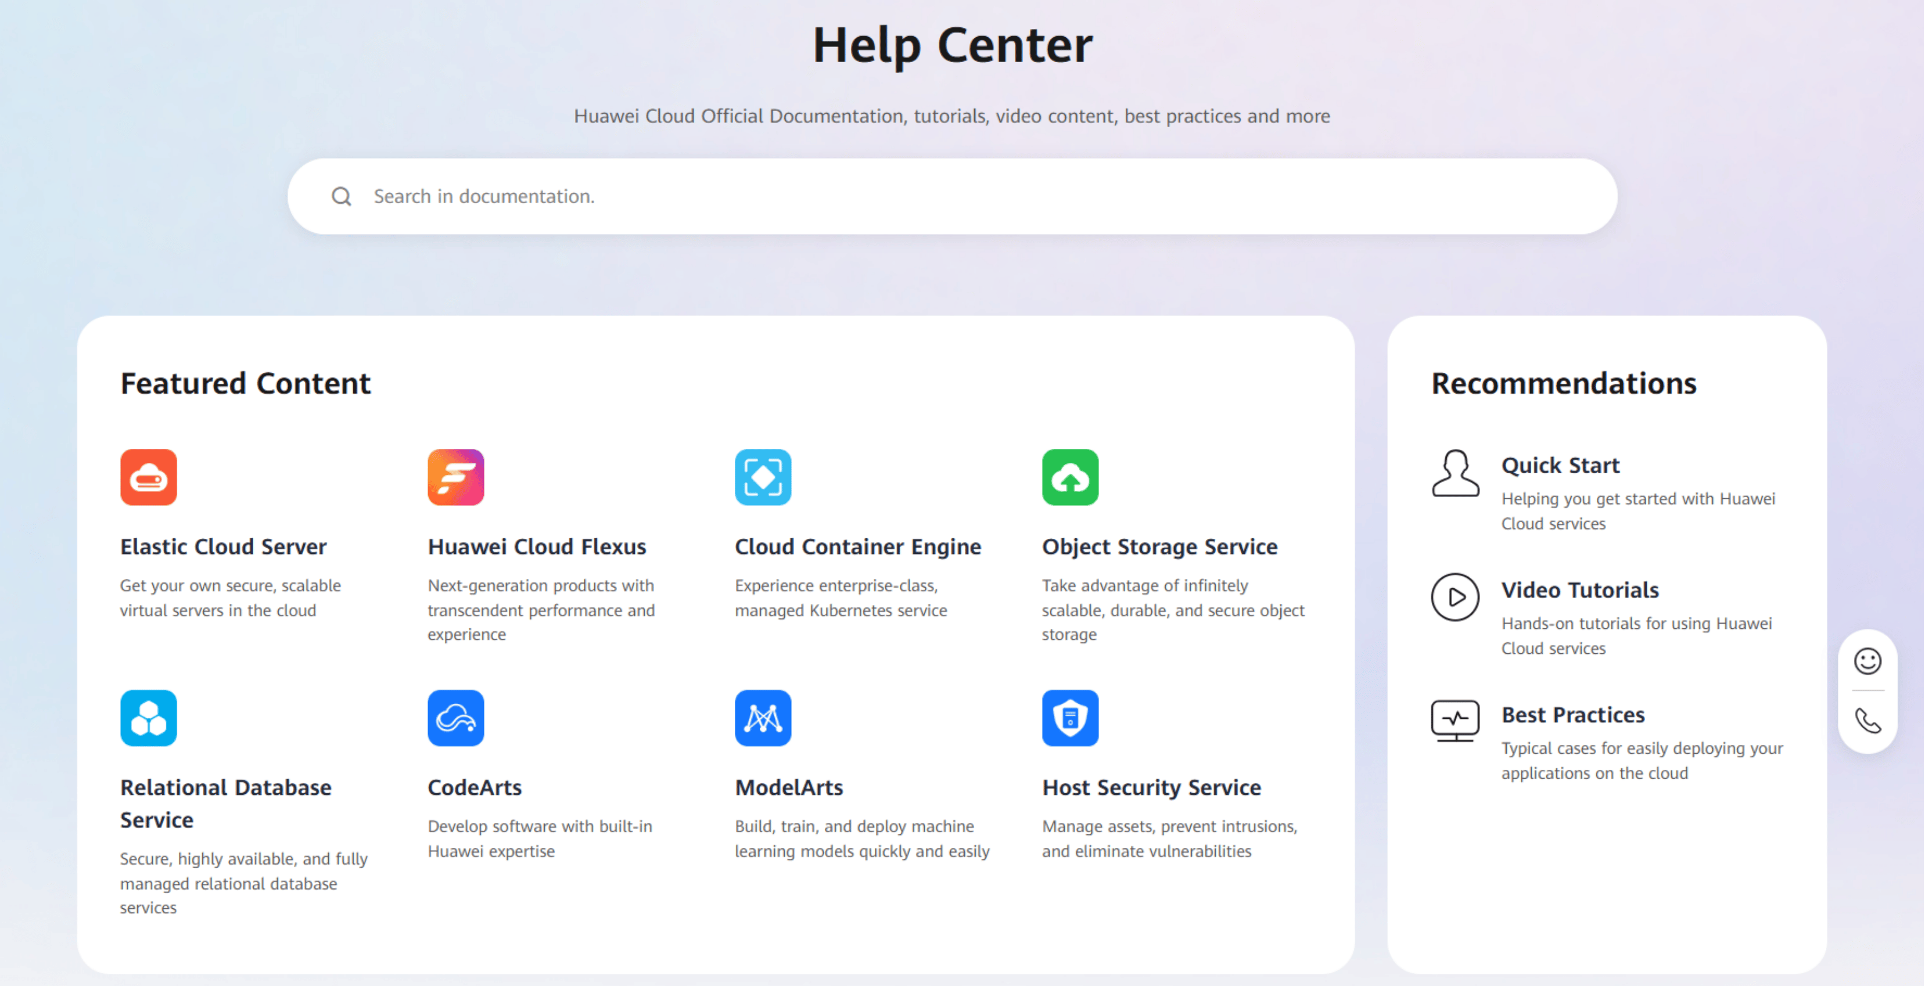This screenshot has width=1925, height=986.
Task: Open the Elastic Cloud Server title link
Action: pos(224,547)
